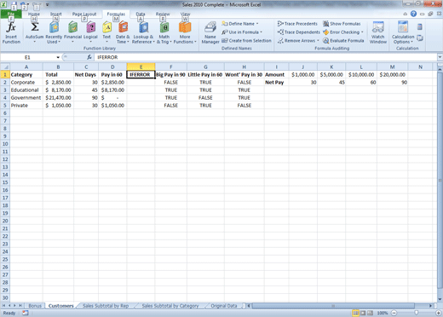Screen dimensions: 443x317
Task: Switch to the Home ribbon tab
Action: tap(34, 14)
